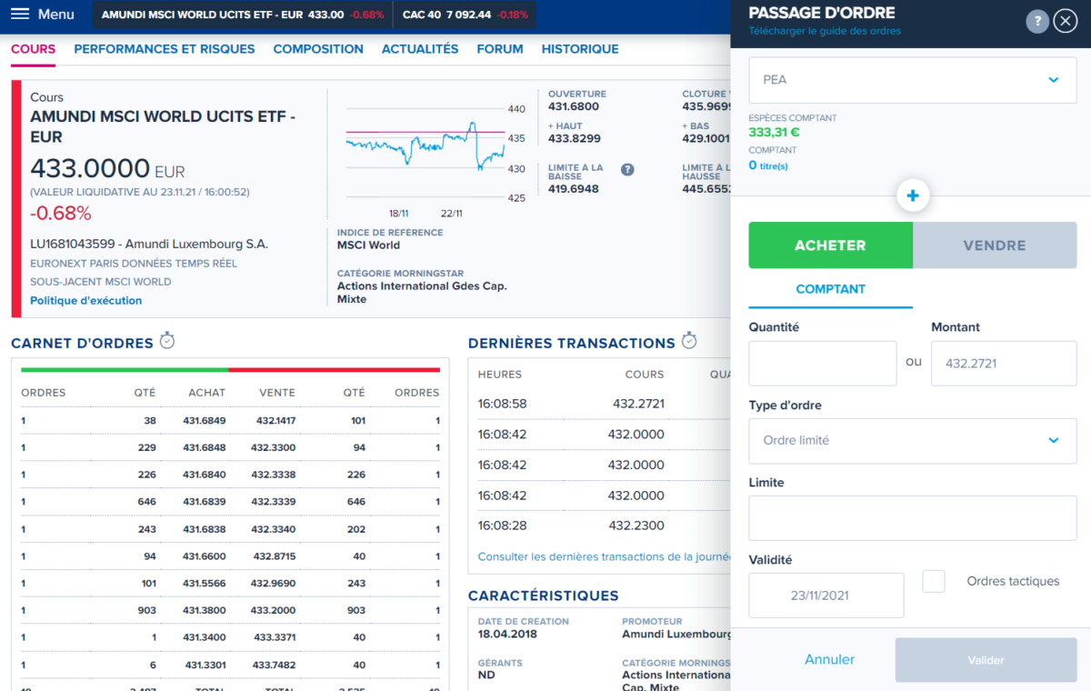1091x691 pixels.
Task: Click sell price 432.8715 in order book
Action: [x=273, y=556]
